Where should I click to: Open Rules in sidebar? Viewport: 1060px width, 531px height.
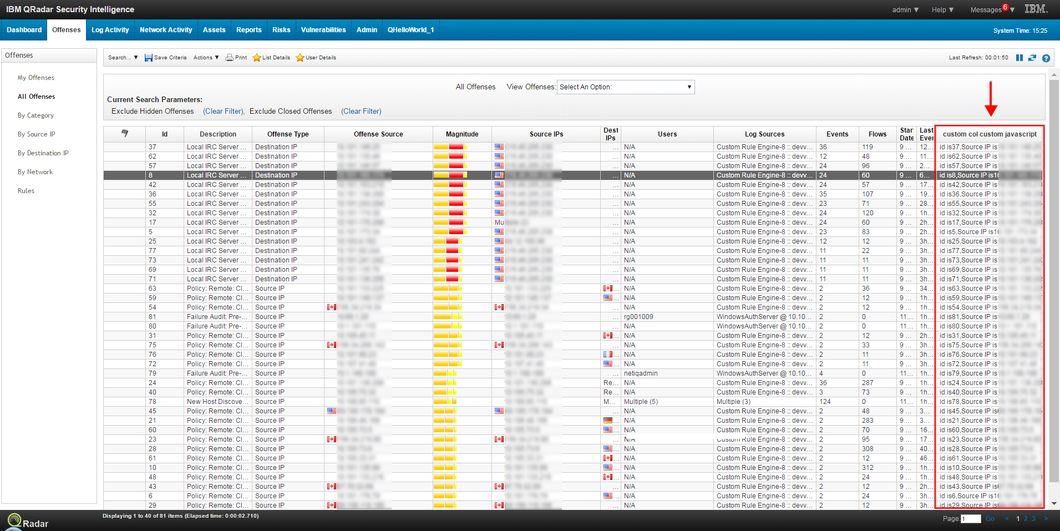(x=26, y=191)
